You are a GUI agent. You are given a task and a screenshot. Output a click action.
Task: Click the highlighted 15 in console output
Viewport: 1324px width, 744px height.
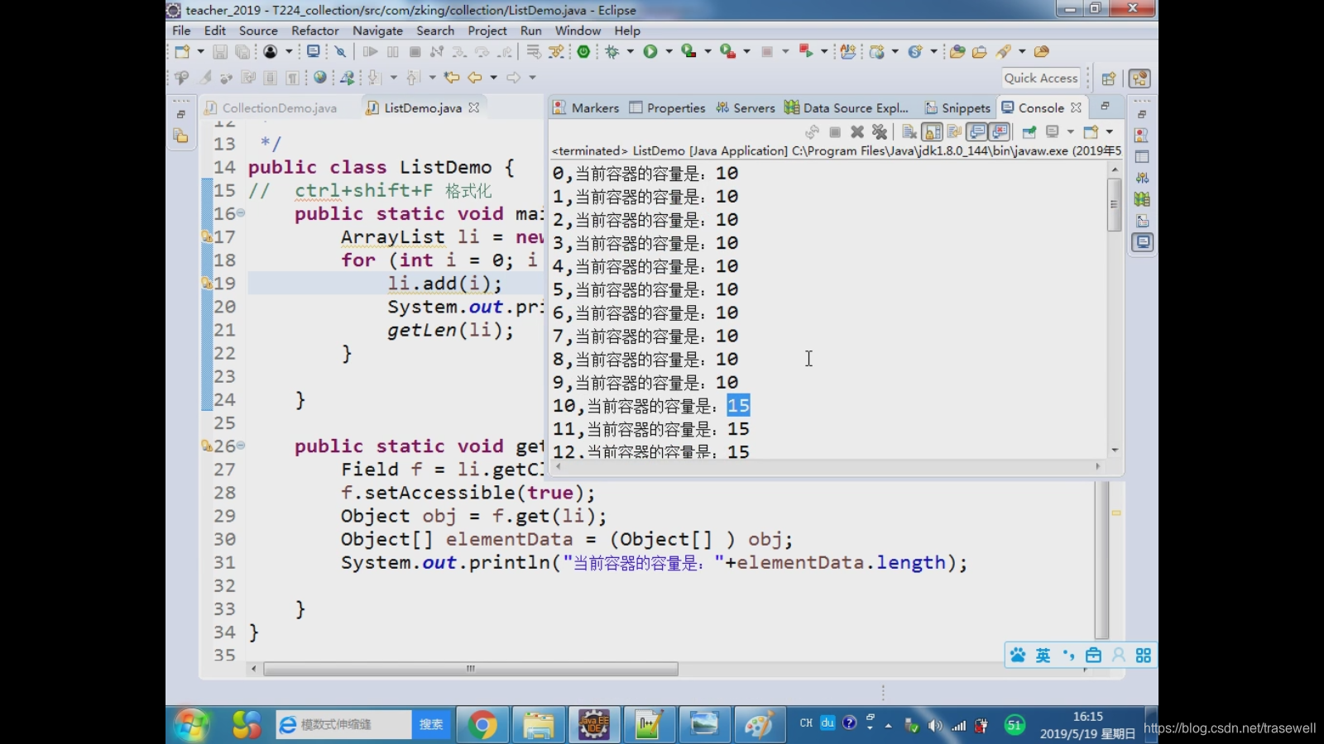click(738, 405)
